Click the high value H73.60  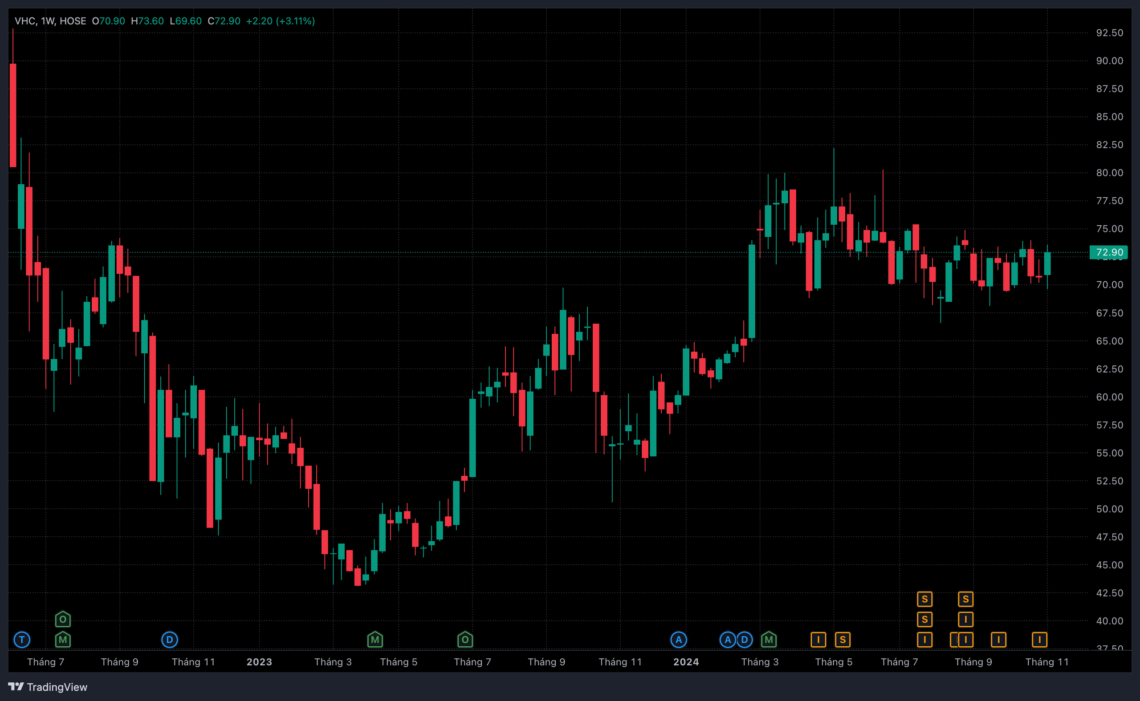coord(147,21)
